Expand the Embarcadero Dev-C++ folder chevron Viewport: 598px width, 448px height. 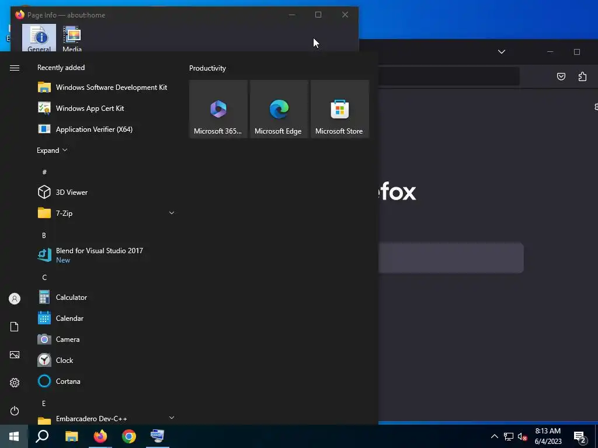(172, 418)
